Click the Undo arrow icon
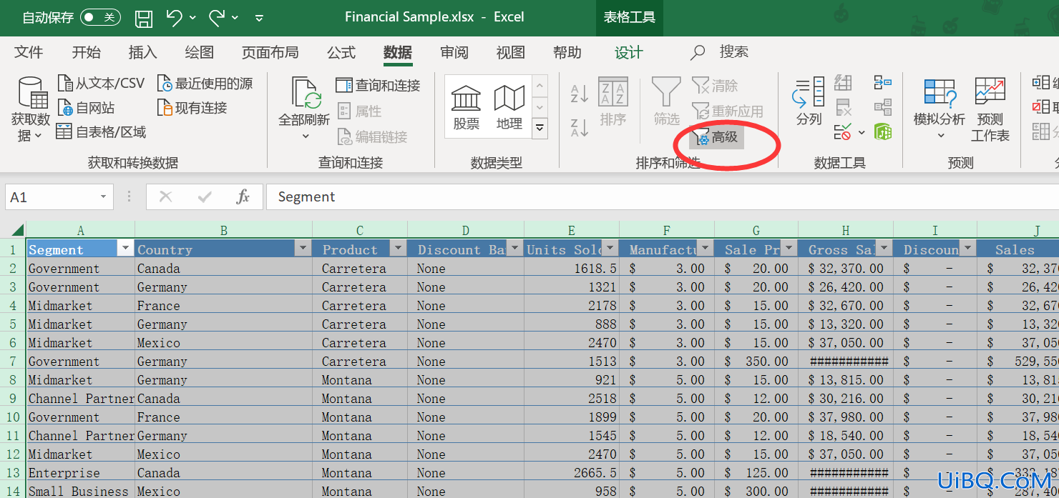The image size is (1059, 498). (x=175, y=17)
